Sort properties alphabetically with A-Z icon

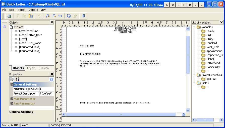point(18,79)
